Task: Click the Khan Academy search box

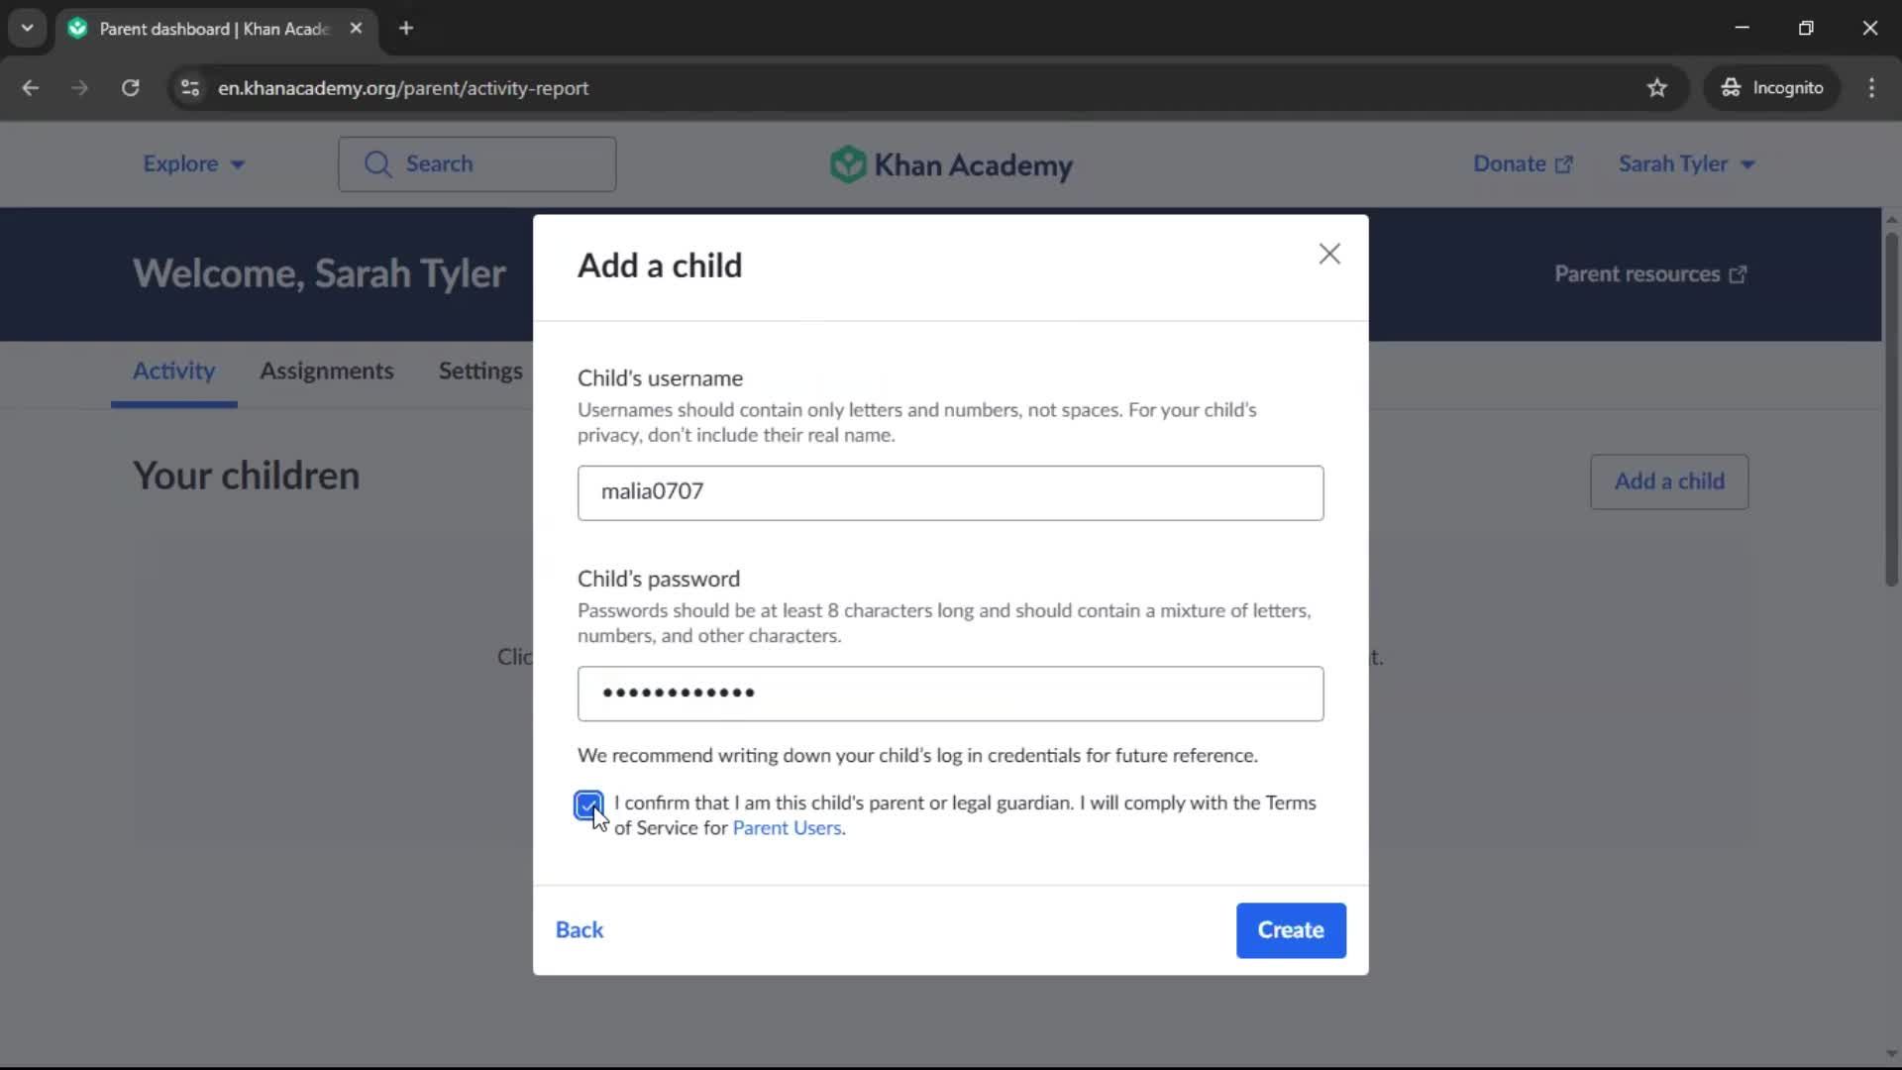Action: coord(476,164)
